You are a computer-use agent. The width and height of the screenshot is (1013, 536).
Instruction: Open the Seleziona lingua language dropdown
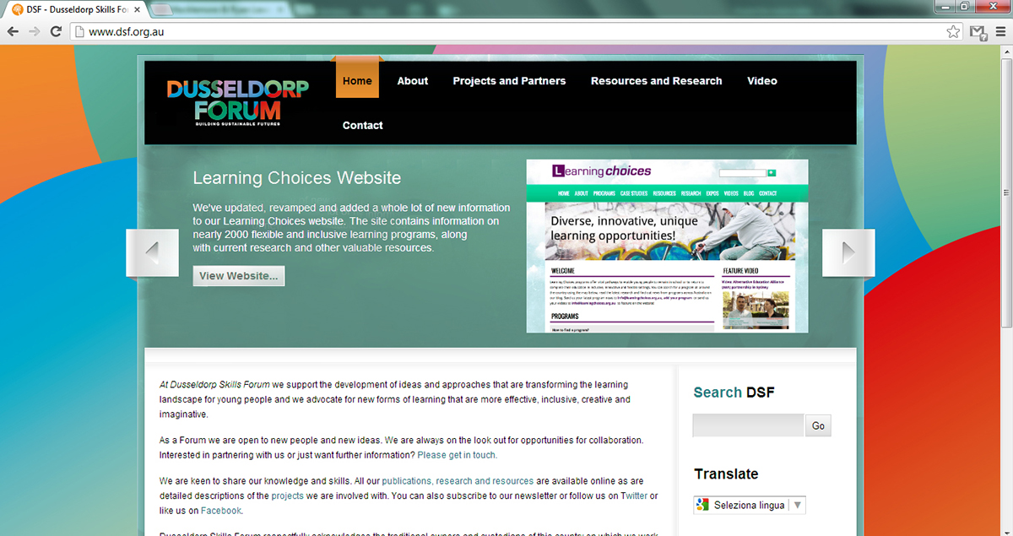tap(750, 505)
